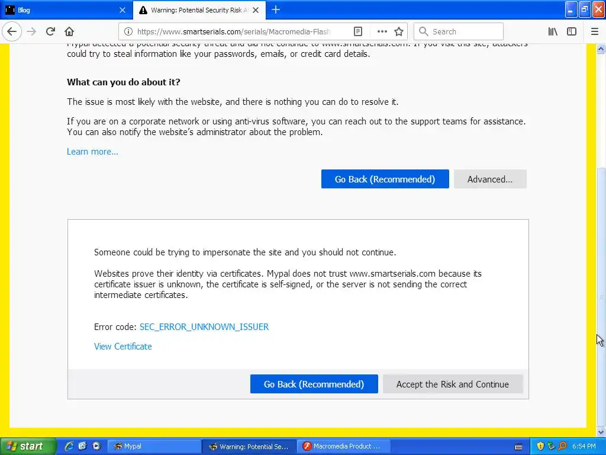Open a new tab with plus button
This screenshot has width=606, height=455.
click(276, 10)
